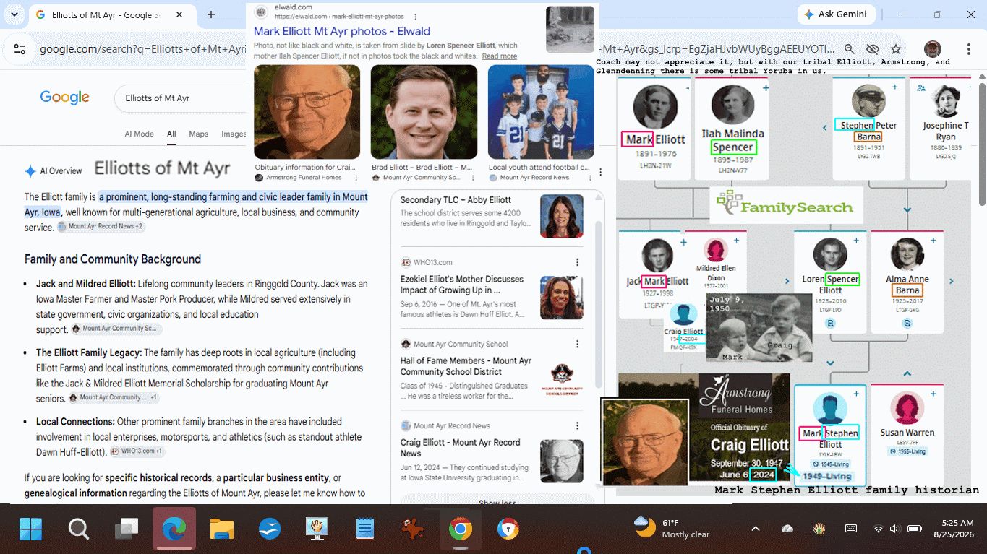
Task: Open weather widget showing 61°F
Action: [x=671, y=528]
